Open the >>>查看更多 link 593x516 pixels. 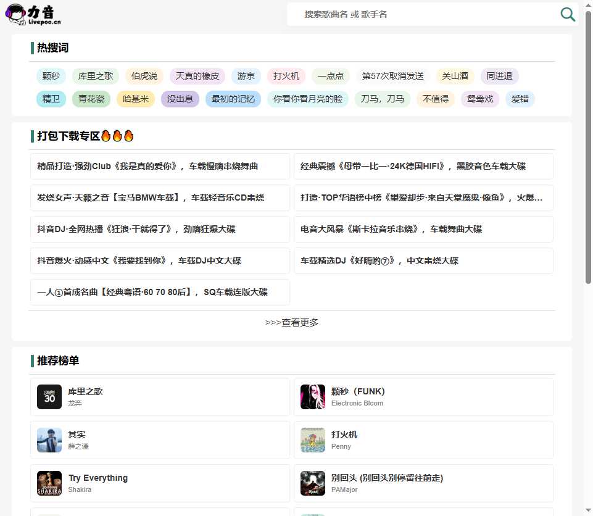point(292,322)
